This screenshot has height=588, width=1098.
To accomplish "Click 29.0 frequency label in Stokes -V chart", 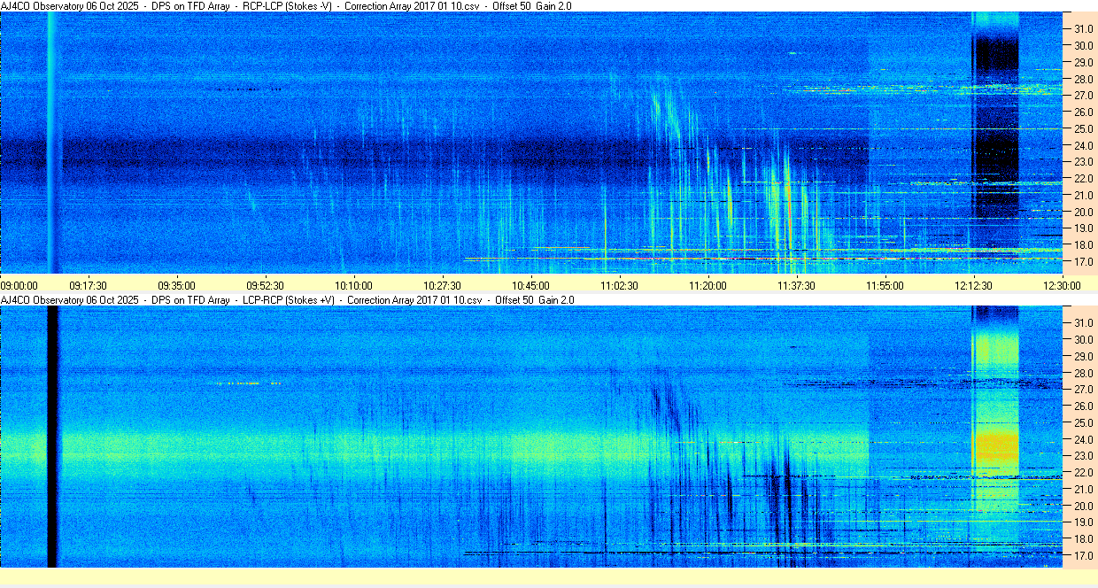I will click(x=1084, y=62).
